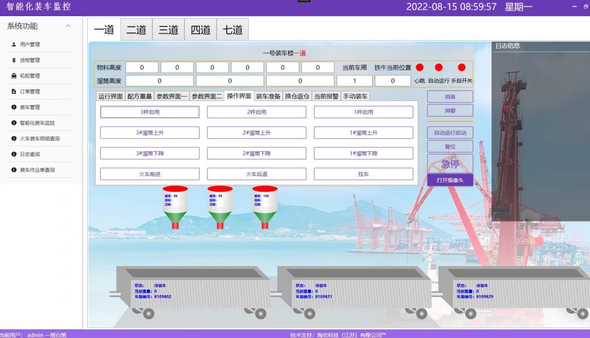Open 用户管理 via its person icon

[14, 45]
